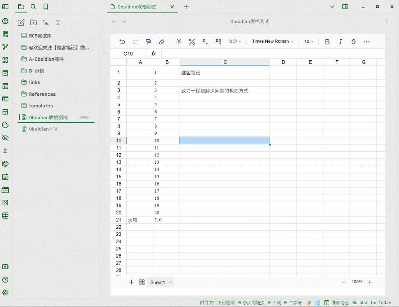Toggle italic formatting

click(341, 42)
